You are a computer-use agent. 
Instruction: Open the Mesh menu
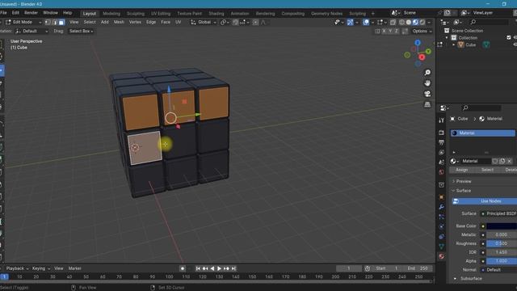click(x=119, y=22)
